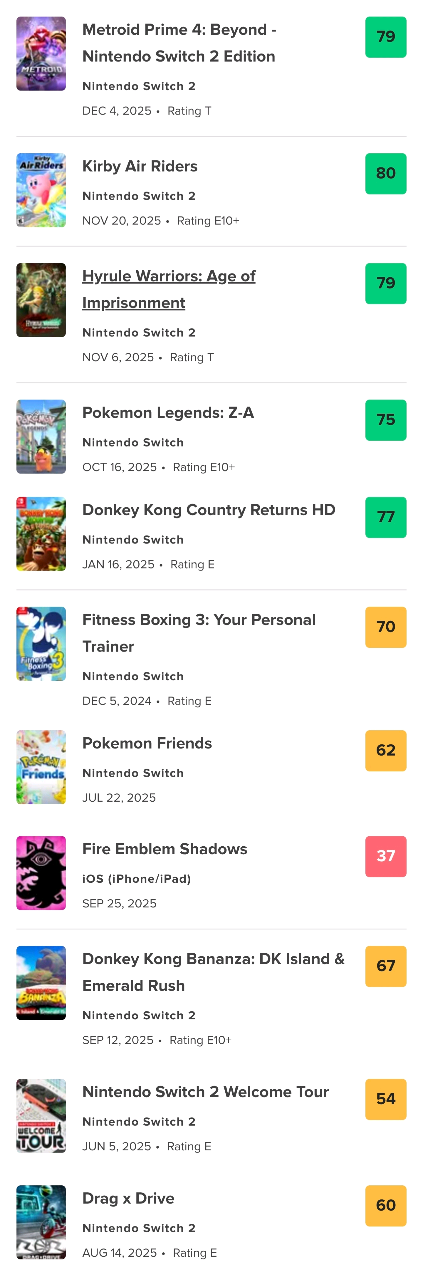Image resolution: width=423 pixels, height=1272 pixels.
Task: Open the Kirby Air Riders title link
Action: pos(140,166)
